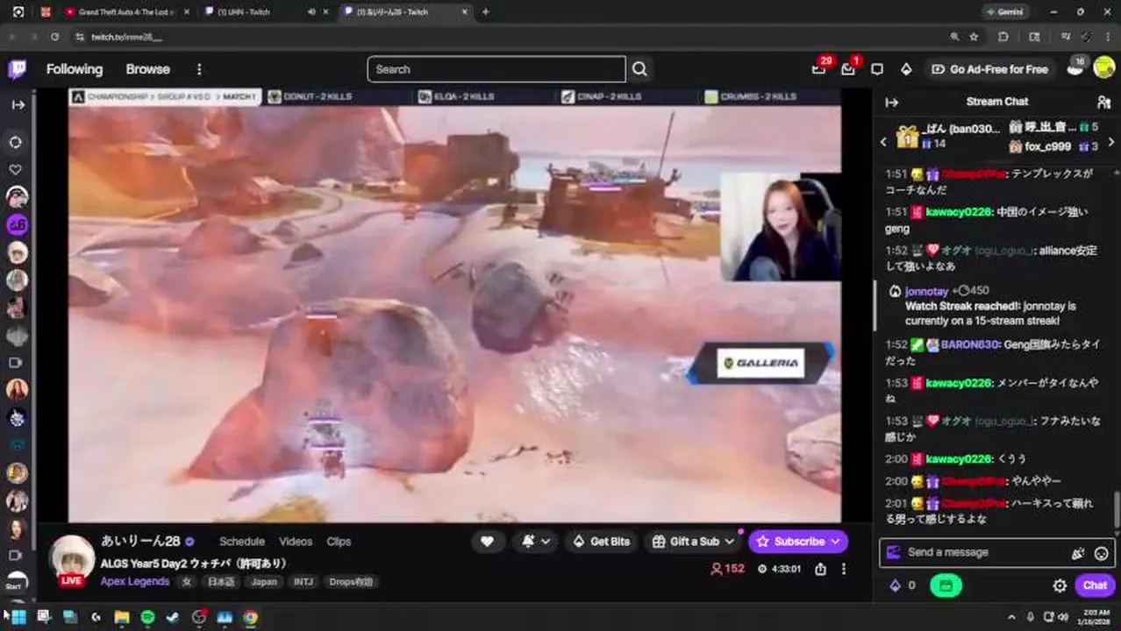The width and height of the screenshot is (1121, 631).
Task: Select the Japan tag
Action: [264, 582]
